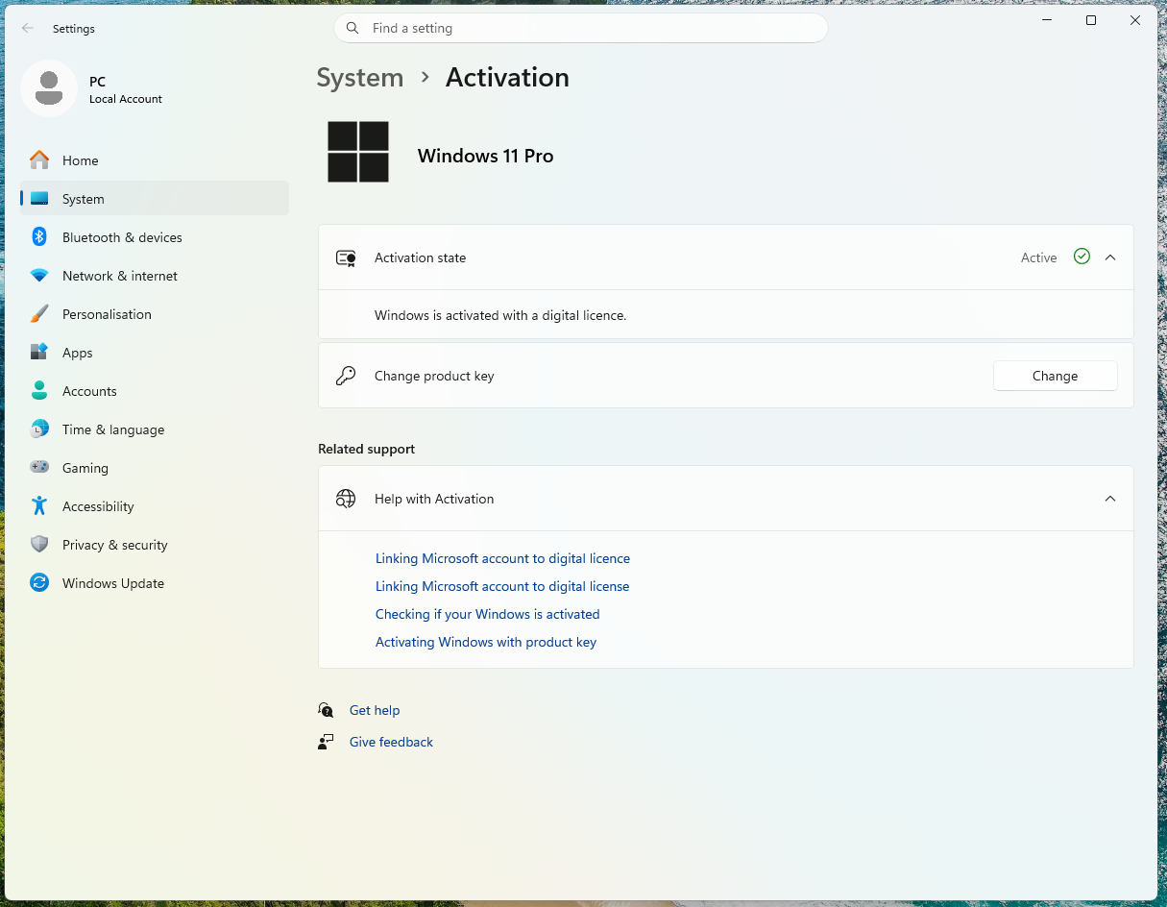Click the Gaming controller icon
This screenshot has height=907, width=1167.
click(39, 468)
